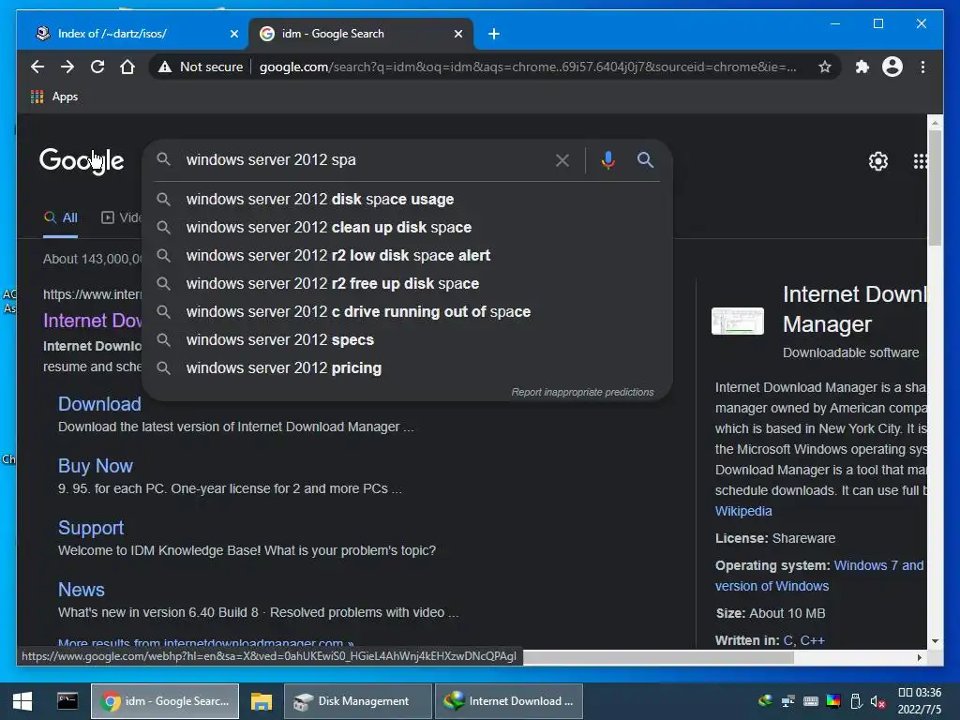Open the Chrome home page
960x720 pixels.
127,67
